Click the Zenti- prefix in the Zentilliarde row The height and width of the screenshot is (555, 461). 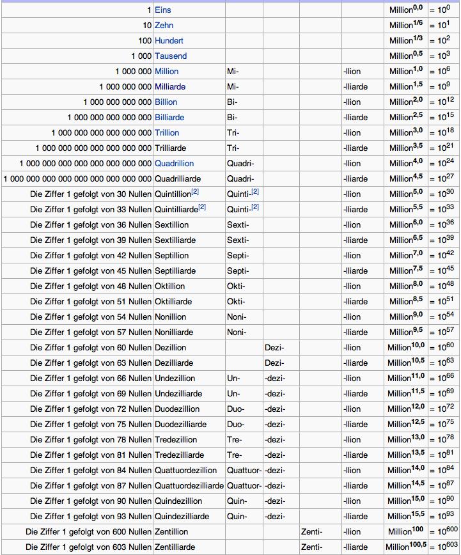[311, 547]
